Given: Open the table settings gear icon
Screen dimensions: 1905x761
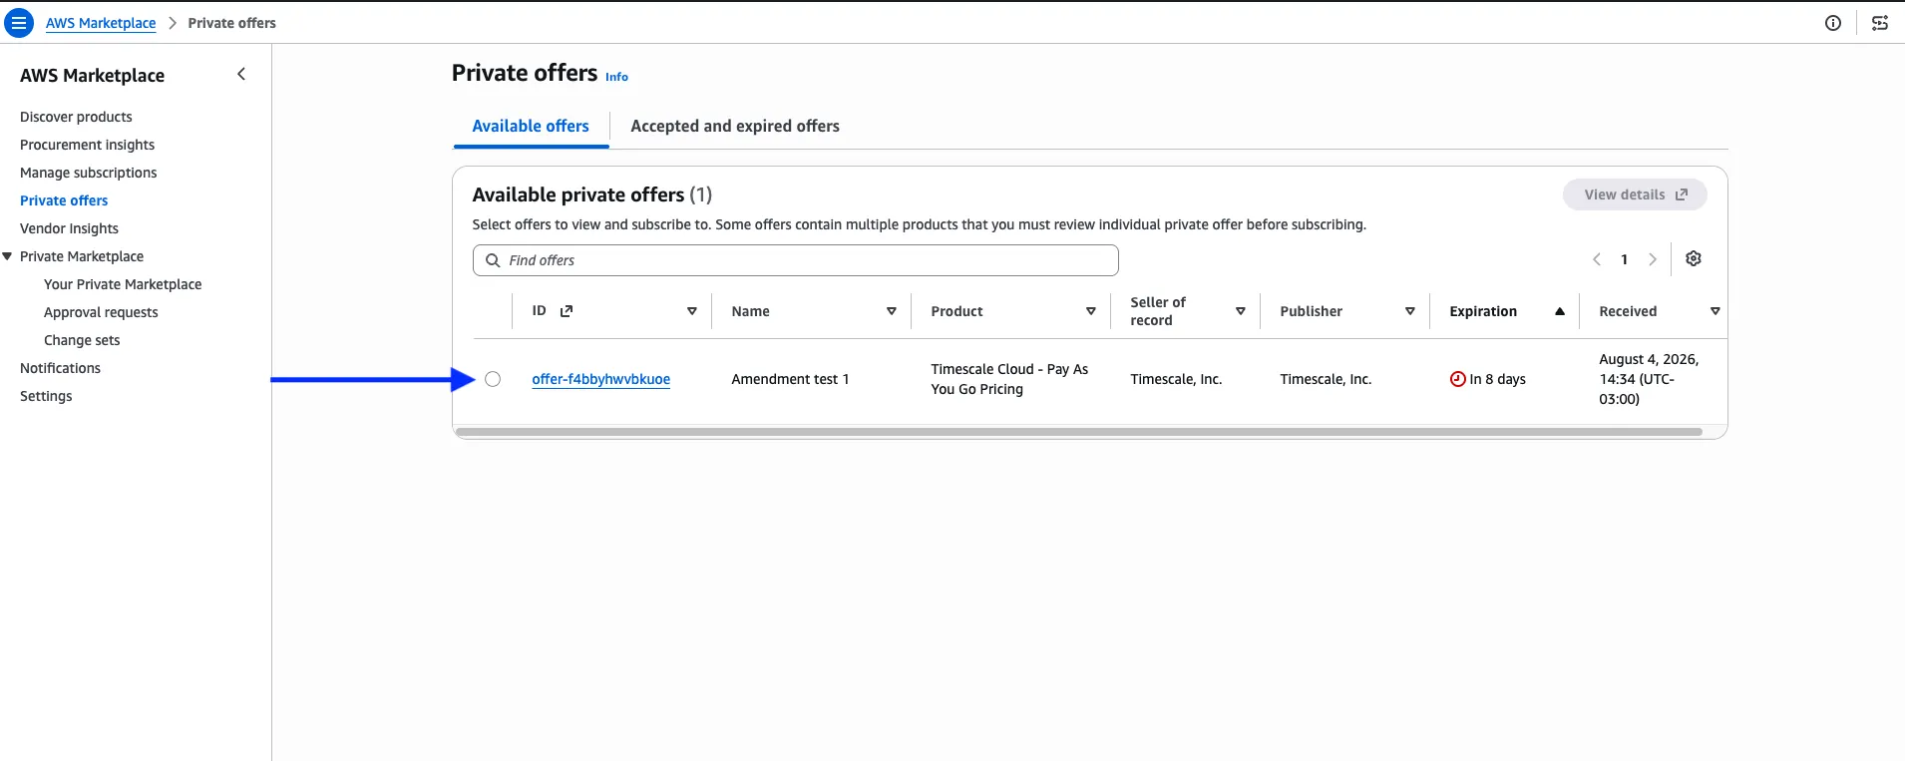Looking at the screenshot, I should (x=1694, y=258).
